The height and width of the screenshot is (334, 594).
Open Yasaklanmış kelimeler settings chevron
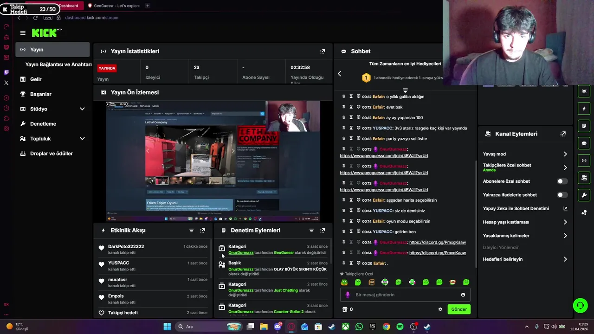coord(565,236)
